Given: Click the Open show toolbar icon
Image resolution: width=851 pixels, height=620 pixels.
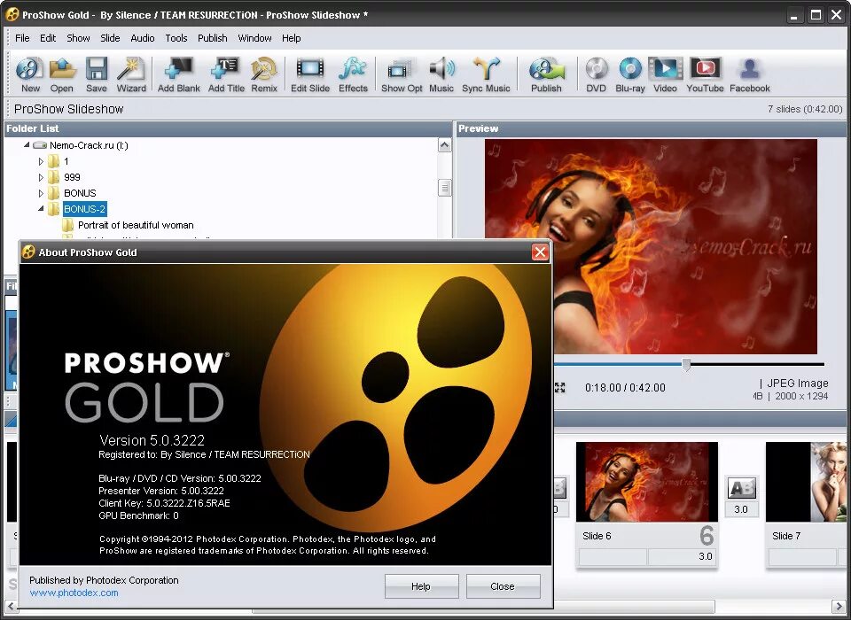Looking at the screenshot, I should point(62,74).
